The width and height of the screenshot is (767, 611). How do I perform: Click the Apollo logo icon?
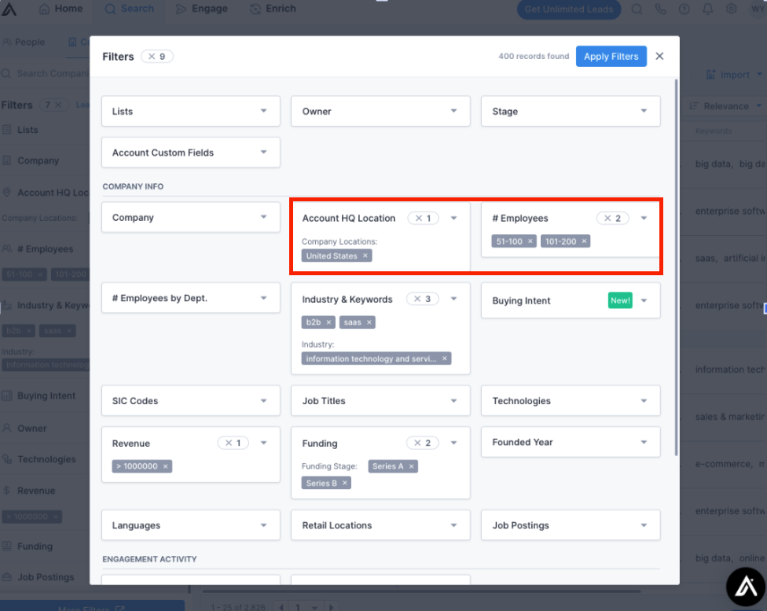(9, 9)
